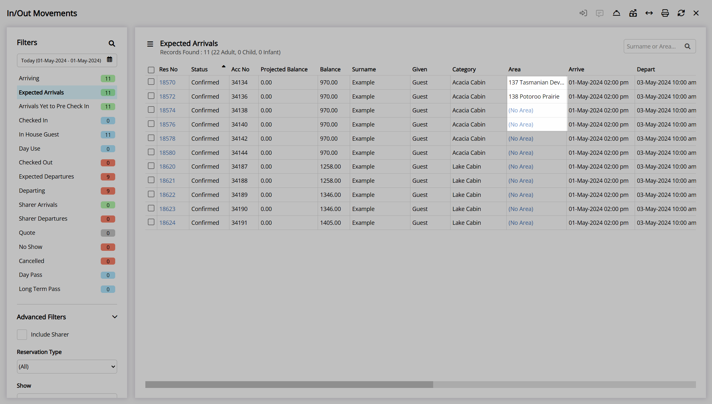Image resolution: width=712 pixels, height=404 pixels.
Task: Tick the select-all checkbox in the table header
Action: point(151,70)
